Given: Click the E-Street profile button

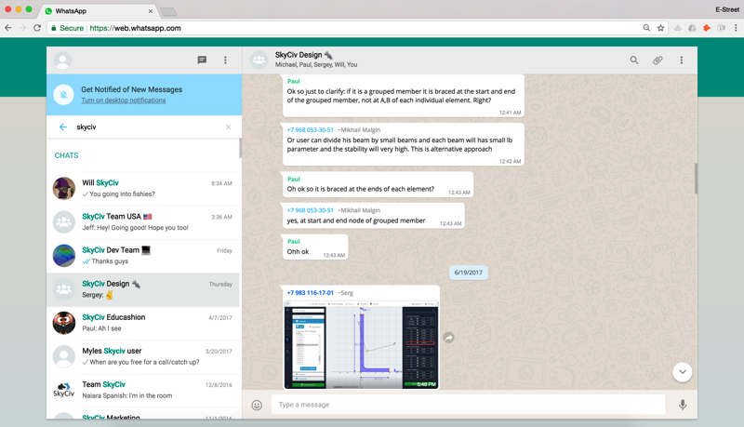Looking at the screenshot, I should point(727,9).
